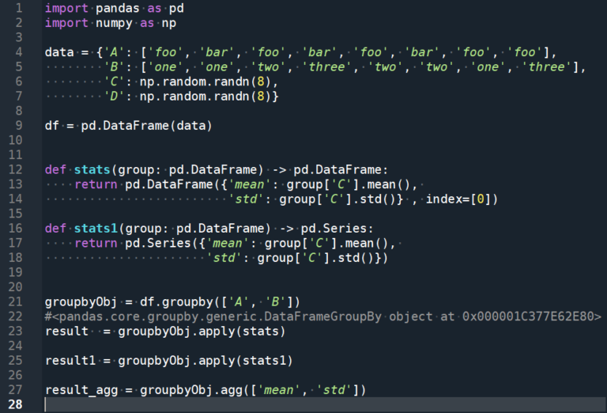Click 'np.random.randn(8)' for key 'C'
This screenshot has width=607, height=413.
(205, 81)
